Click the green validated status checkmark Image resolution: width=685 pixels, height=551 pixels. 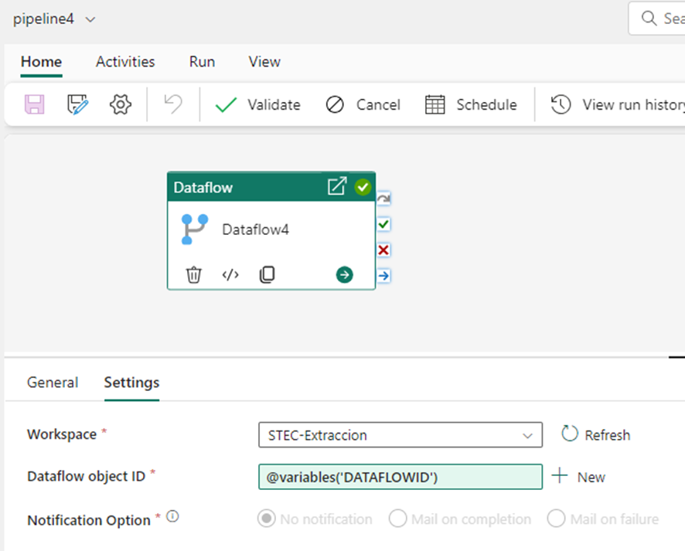tap(363, 187)
